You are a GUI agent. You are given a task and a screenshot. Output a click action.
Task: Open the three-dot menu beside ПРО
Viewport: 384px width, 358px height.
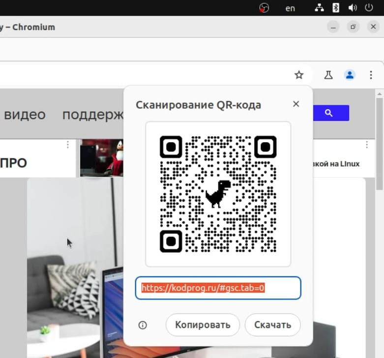[x=67, y=145]
